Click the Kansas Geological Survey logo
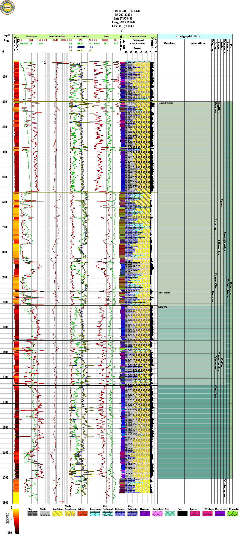Screen dimensions: 245x535 pos(7,7)
